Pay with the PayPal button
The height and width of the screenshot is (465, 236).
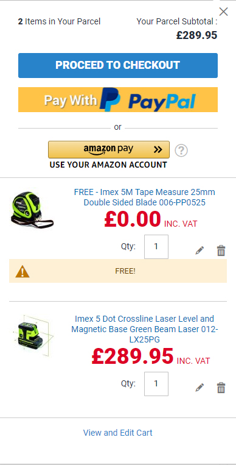(118, 100)
